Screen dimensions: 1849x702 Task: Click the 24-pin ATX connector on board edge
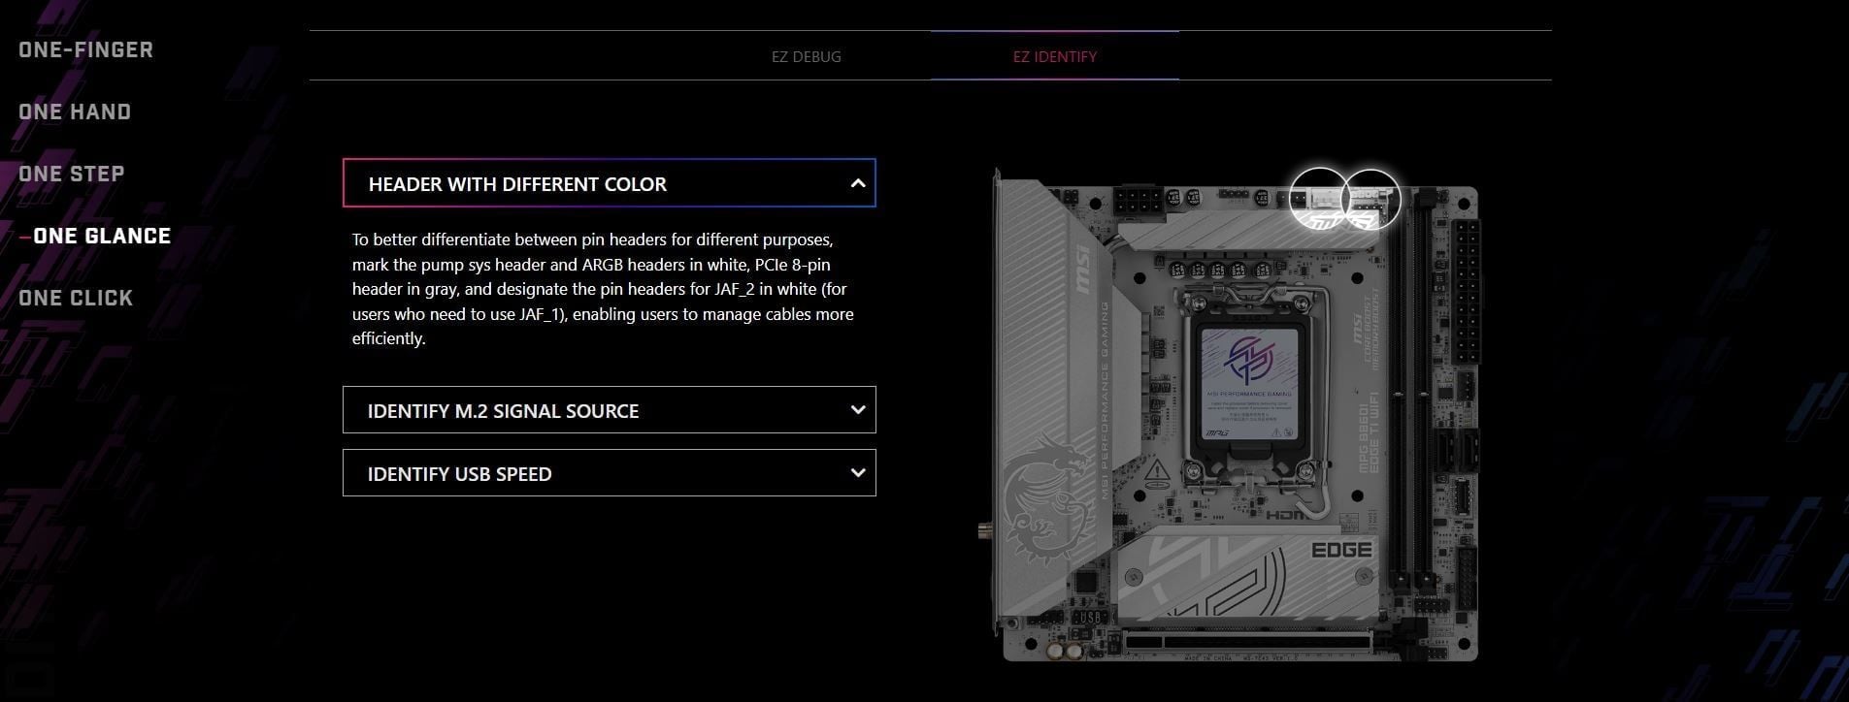(1467, 290)
